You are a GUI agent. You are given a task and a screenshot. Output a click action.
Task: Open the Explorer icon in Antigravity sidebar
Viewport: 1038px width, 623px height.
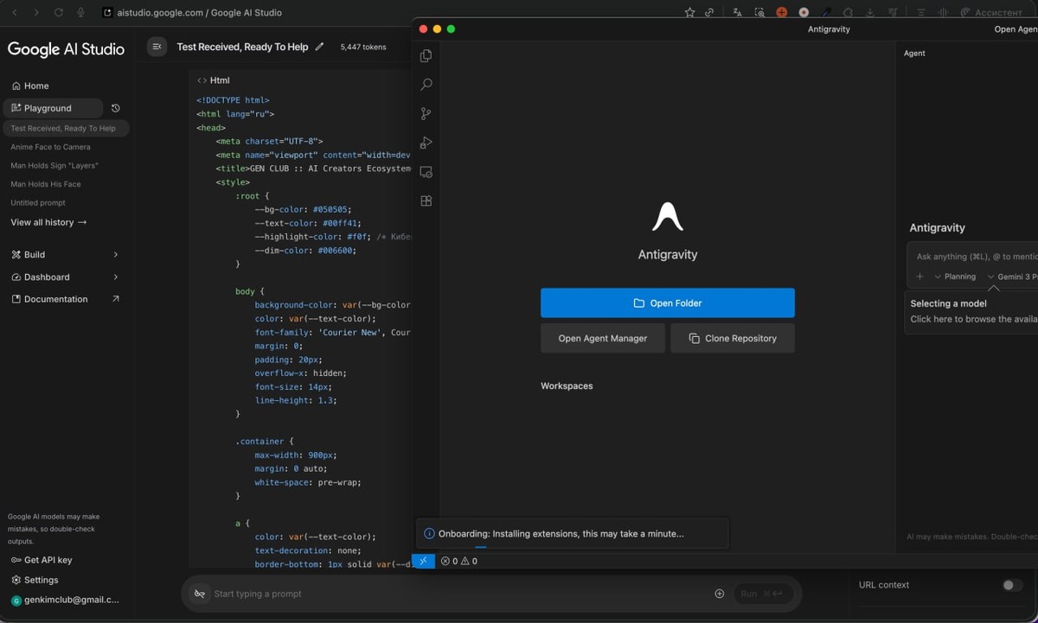tap(426, 56)
